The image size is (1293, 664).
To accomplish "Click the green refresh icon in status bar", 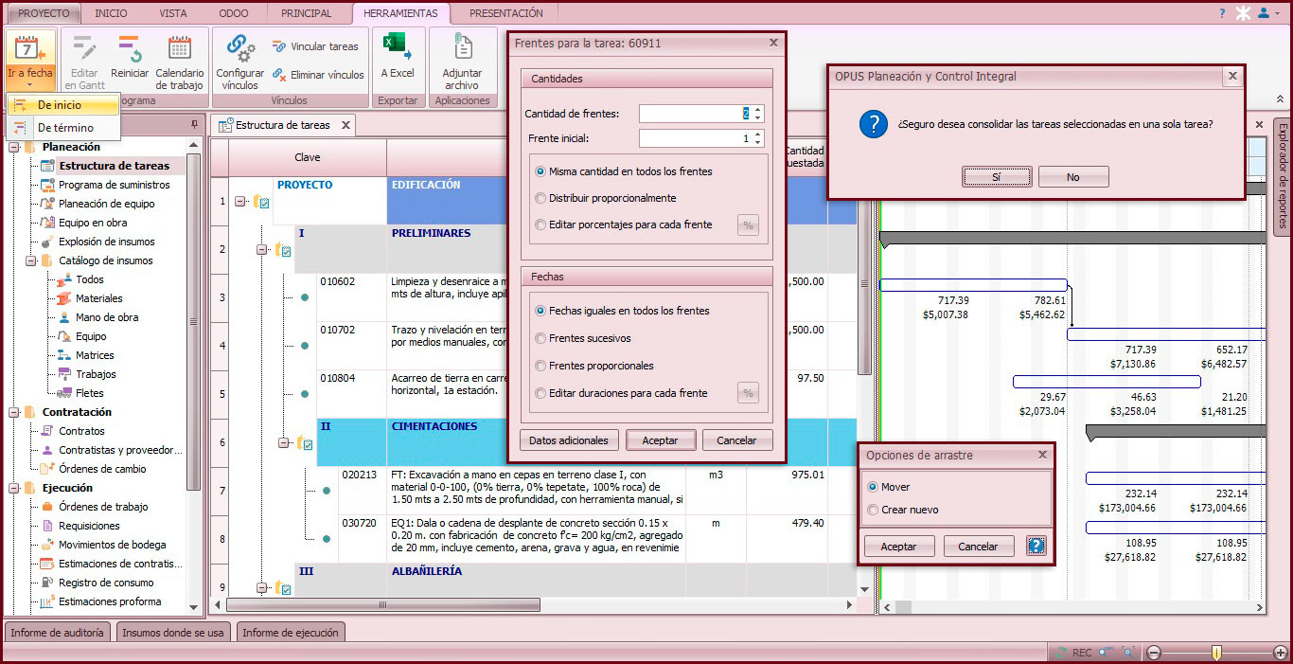I will tap(1061, 653).
